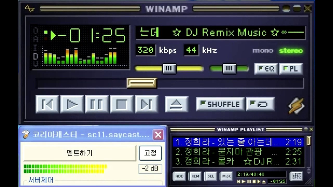Click the 멘트하기 button

tap(80, 153)
